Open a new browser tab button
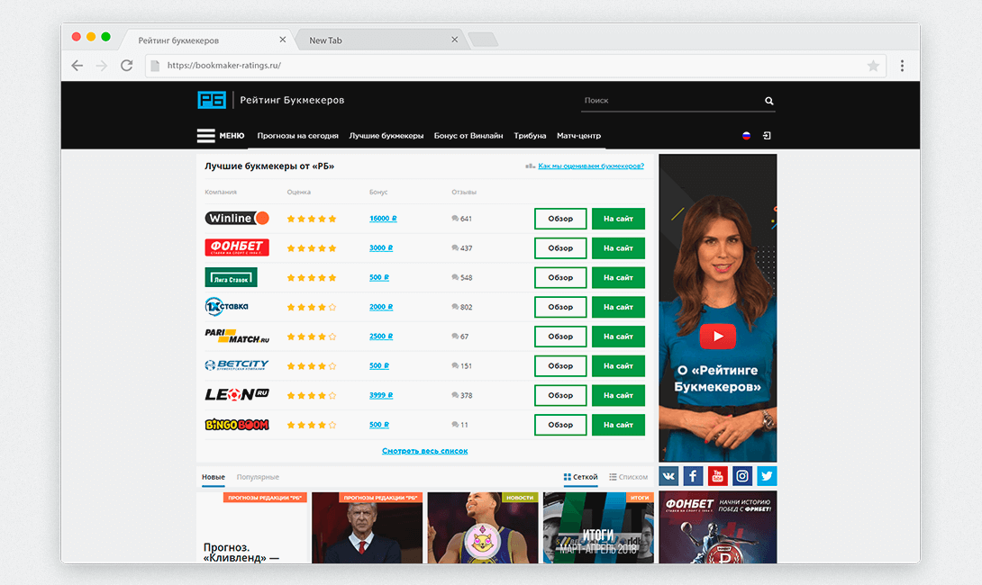 point(483,40)
